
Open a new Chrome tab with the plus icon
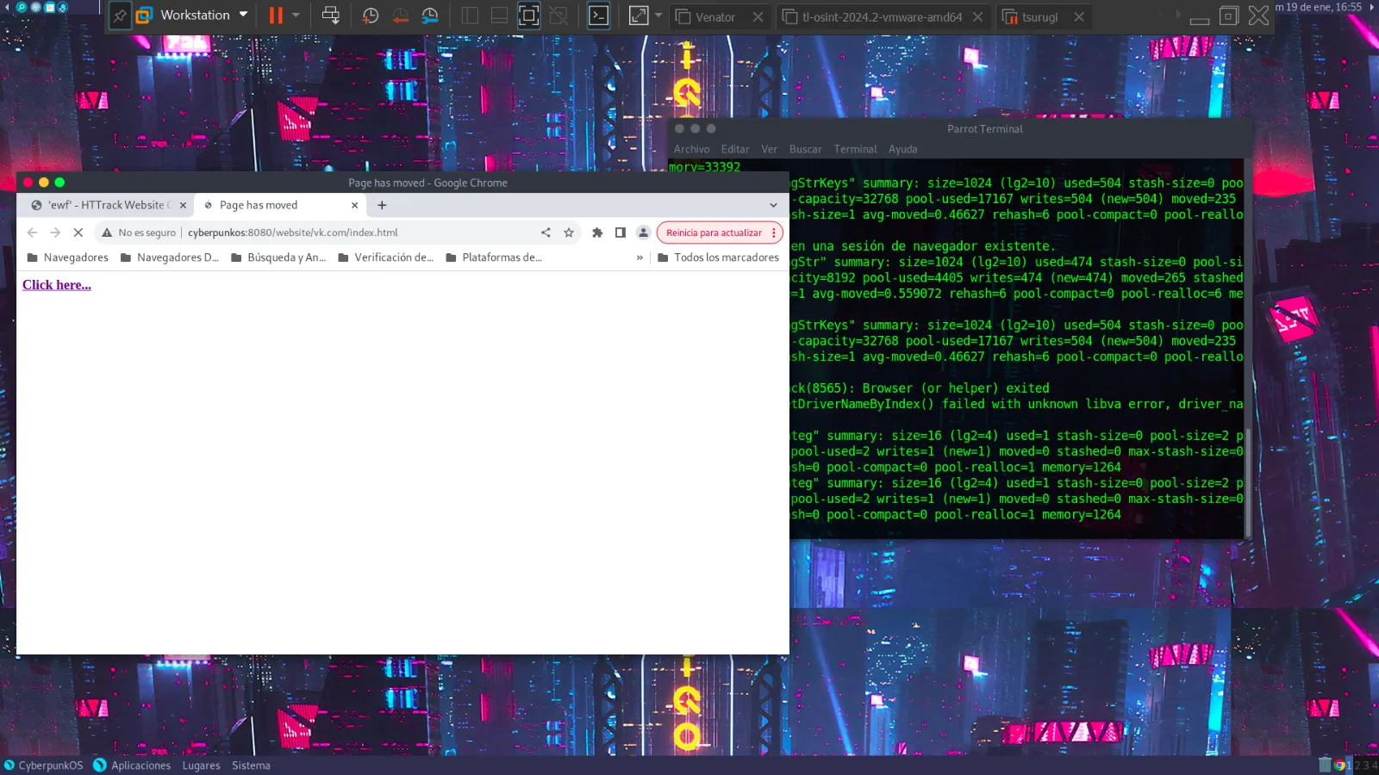[x=382, y=205]
